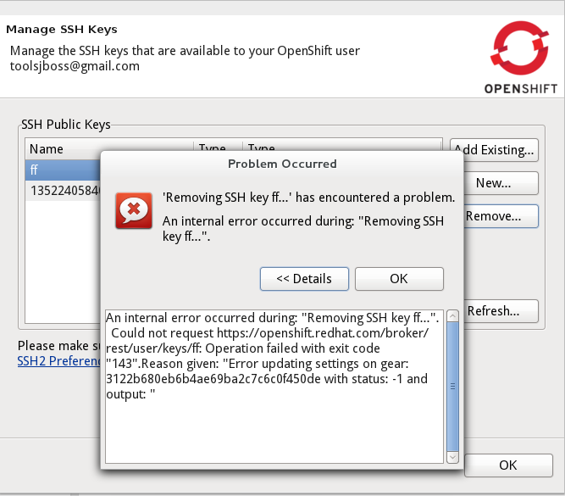Click the text "'Removing SSH key ff...' has encountered a problem."
The image size is (565, 496).
(309, 198)
